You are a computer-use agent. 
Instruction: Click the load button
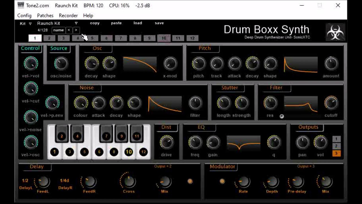tap(138, 23)
